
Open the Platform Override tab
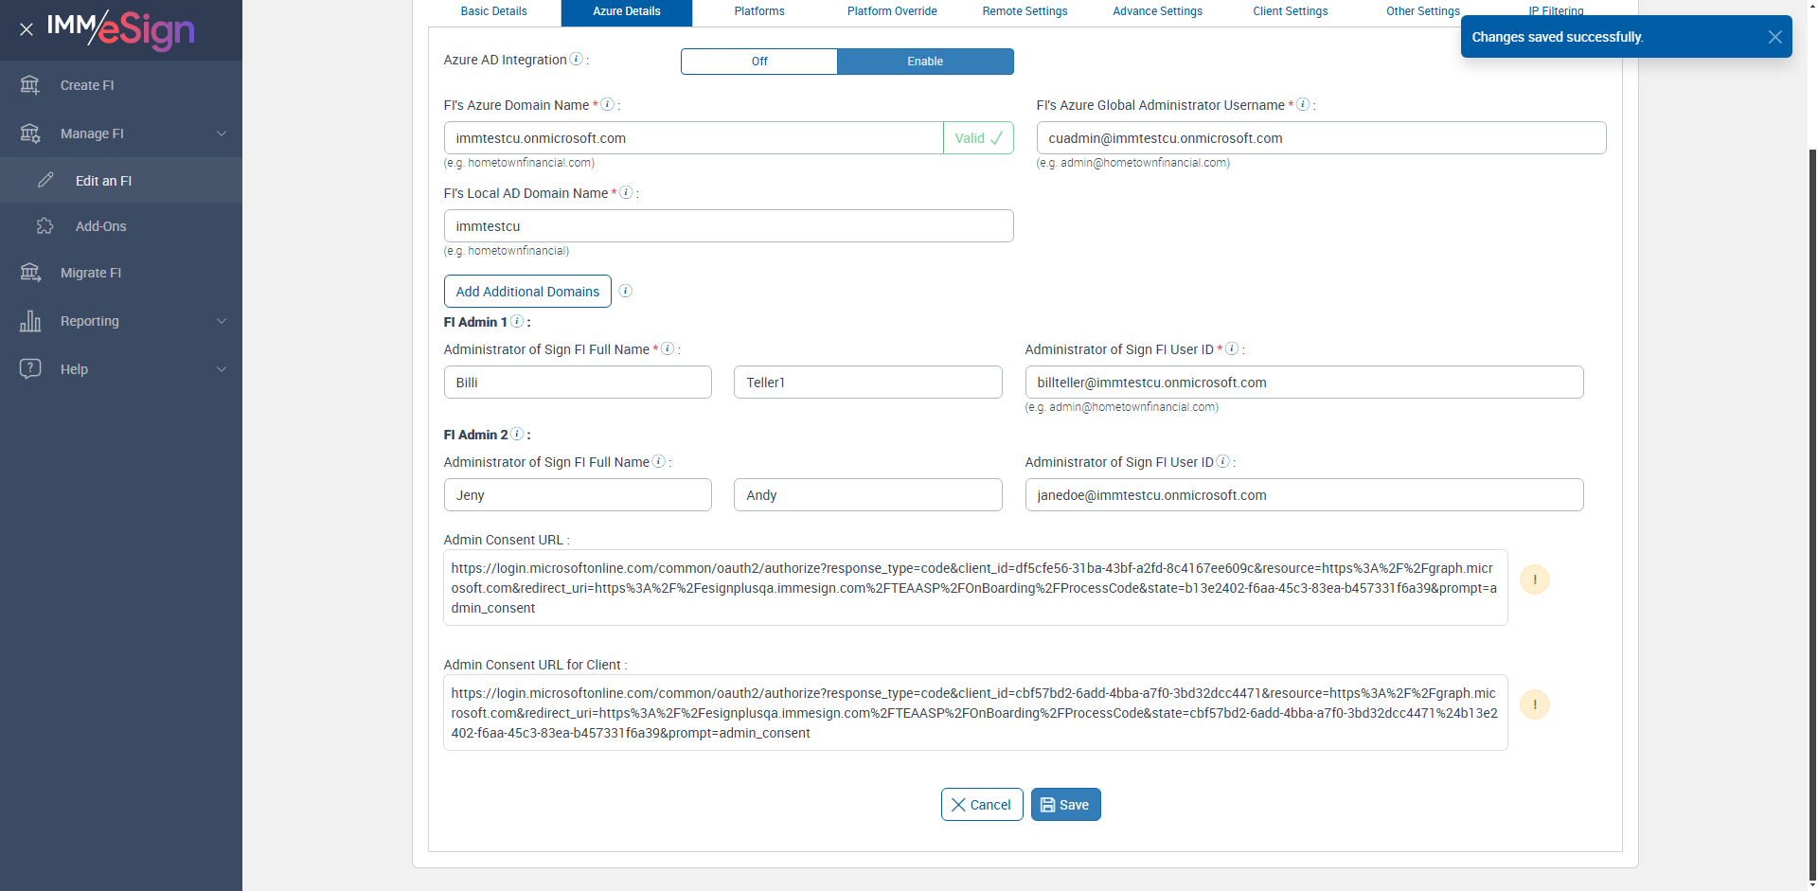point(892,12)
